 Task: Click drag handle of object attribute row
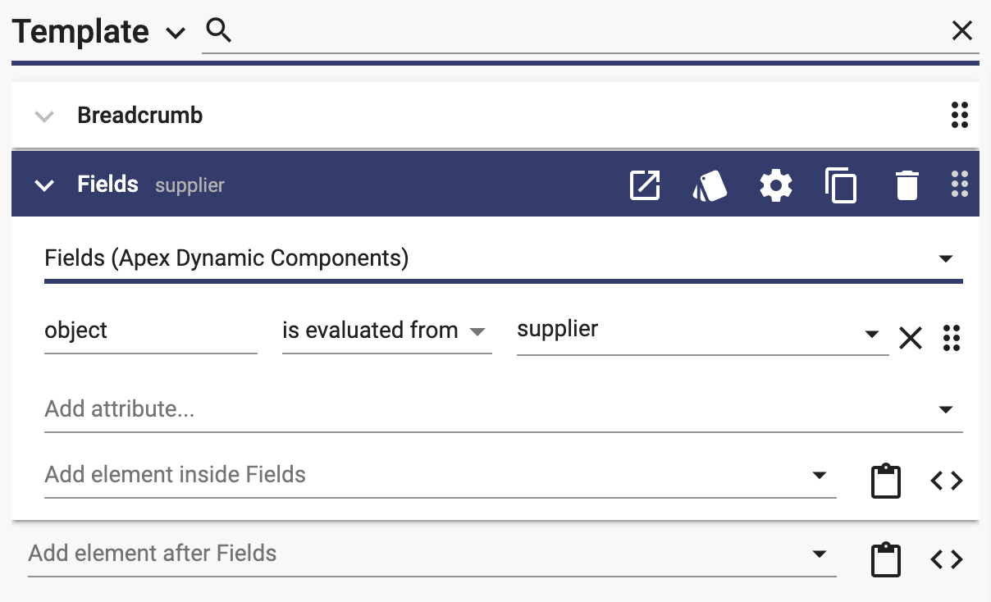952,337
